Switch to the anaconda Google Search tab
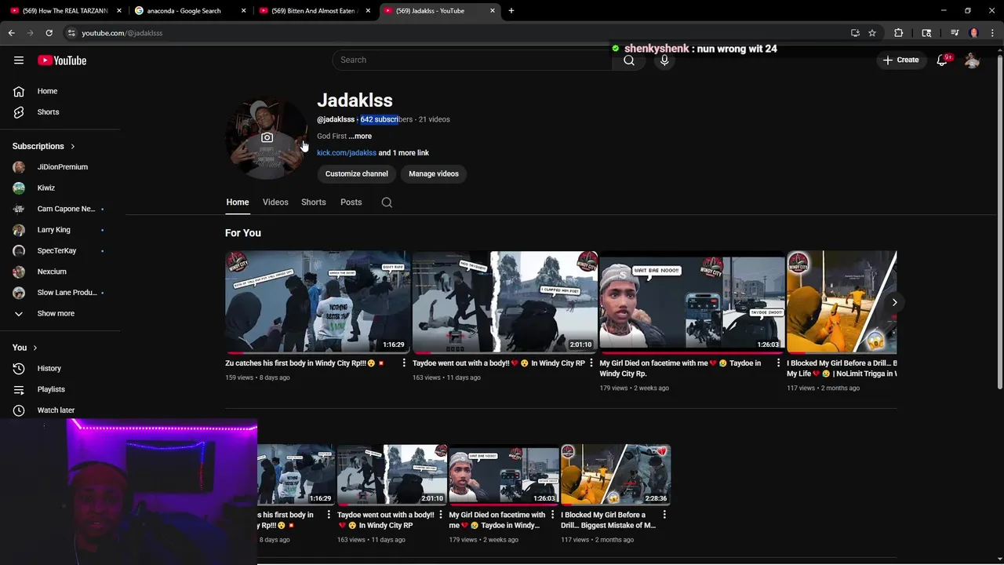The image size is (1004, 565). pyautogui.click(x=191, y=11)
